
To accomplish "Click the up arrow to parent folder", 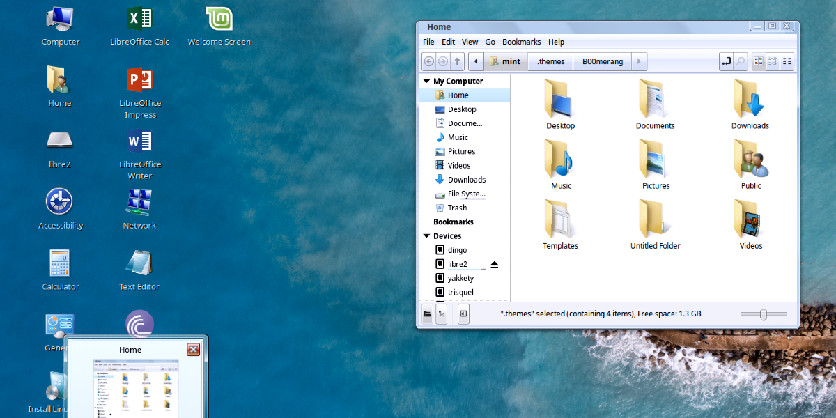I will (x=457, y=61).
